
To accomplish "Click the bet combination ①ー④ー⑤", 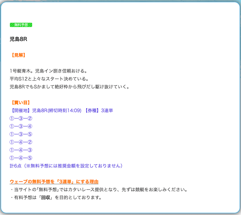I will (21, 158).
